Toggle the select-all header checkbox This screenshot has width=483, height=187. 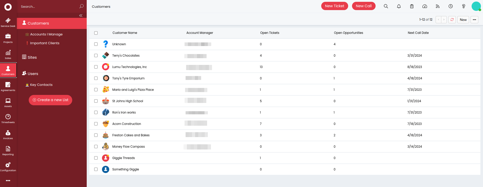(x=96, y=33)
